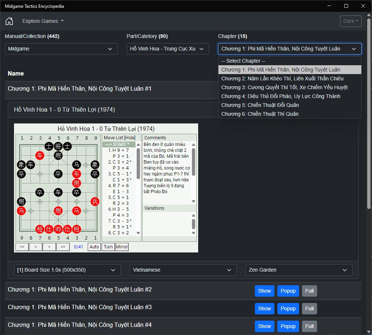Screen dimensions: 372x335
Task: Open the Zen Garden theme dropdown
Action: (x=299, y=270)
